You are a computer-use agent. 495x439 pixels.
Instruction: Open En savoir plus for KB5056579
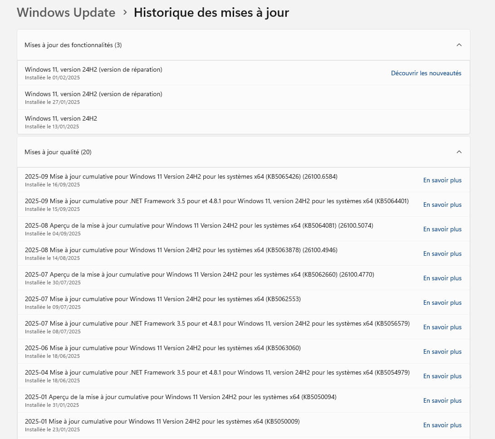click(x=442, y=327)
